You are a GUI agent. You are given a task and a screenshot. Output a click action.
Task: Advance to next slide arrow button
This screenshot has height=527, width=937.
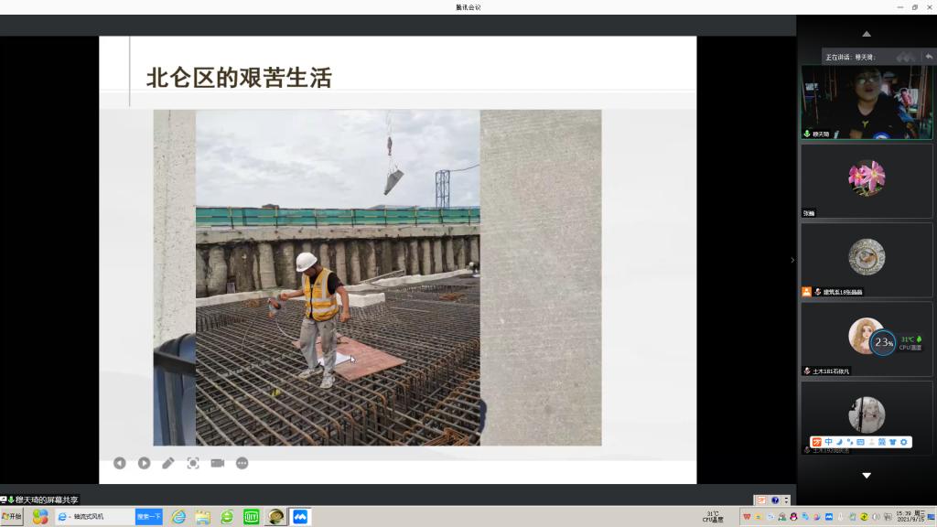(144, 463)
